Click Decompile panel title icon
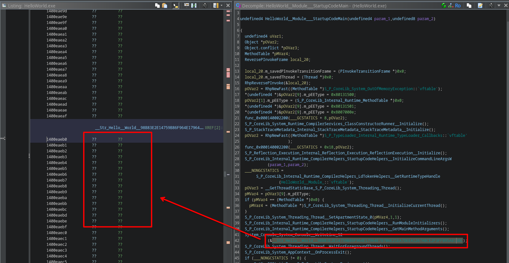Image resolution: width=509 pixels, height=263 pixels. point(238,6)
